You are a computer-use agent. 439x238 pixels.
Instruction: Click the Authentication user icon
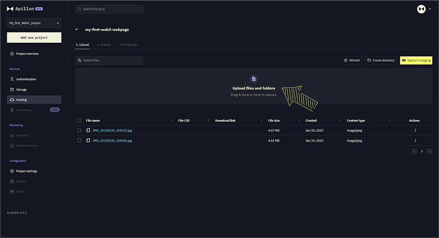12,79
